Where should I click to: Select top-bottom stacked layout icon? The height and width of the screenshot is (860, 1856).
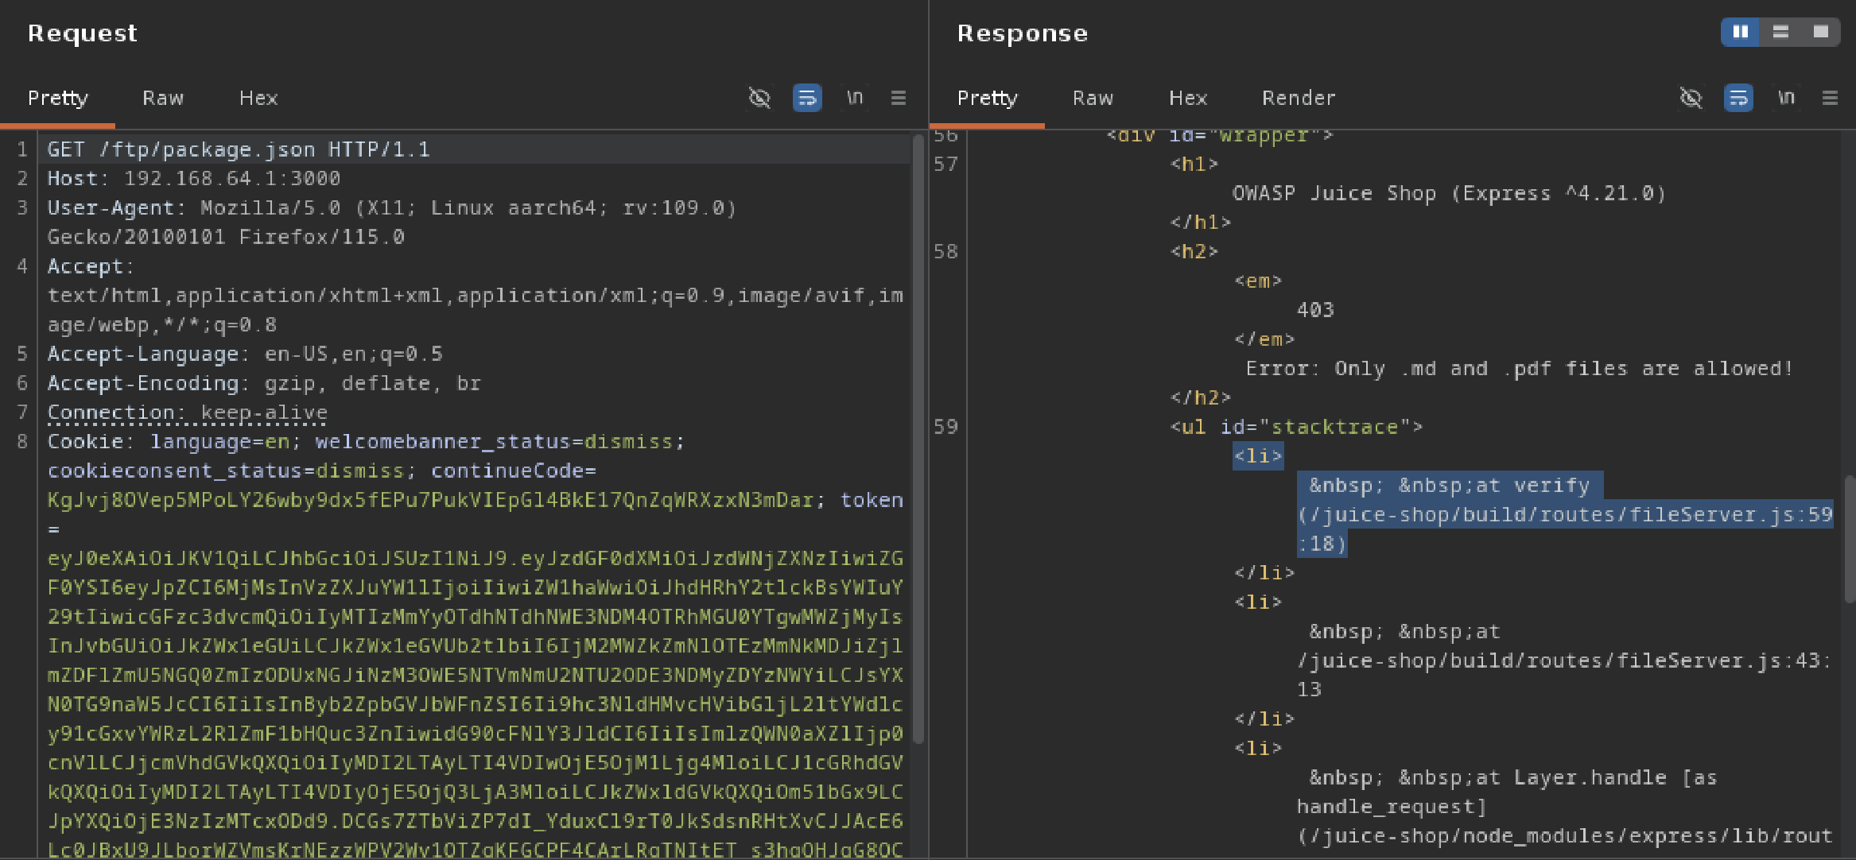(1780, 32)
